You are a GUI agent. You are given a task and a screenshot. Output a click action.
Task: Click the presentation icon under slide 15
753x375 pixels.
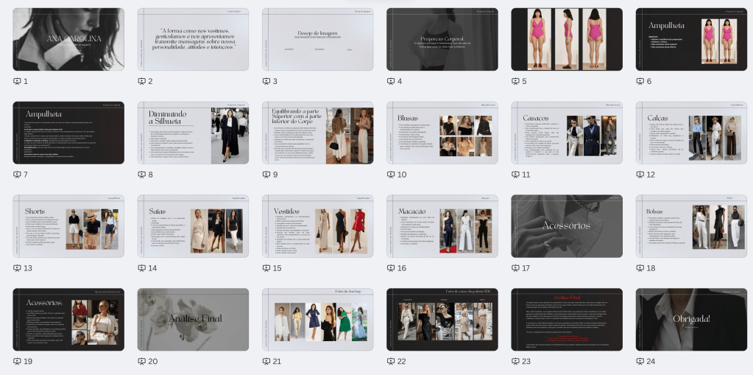[266, 268]
